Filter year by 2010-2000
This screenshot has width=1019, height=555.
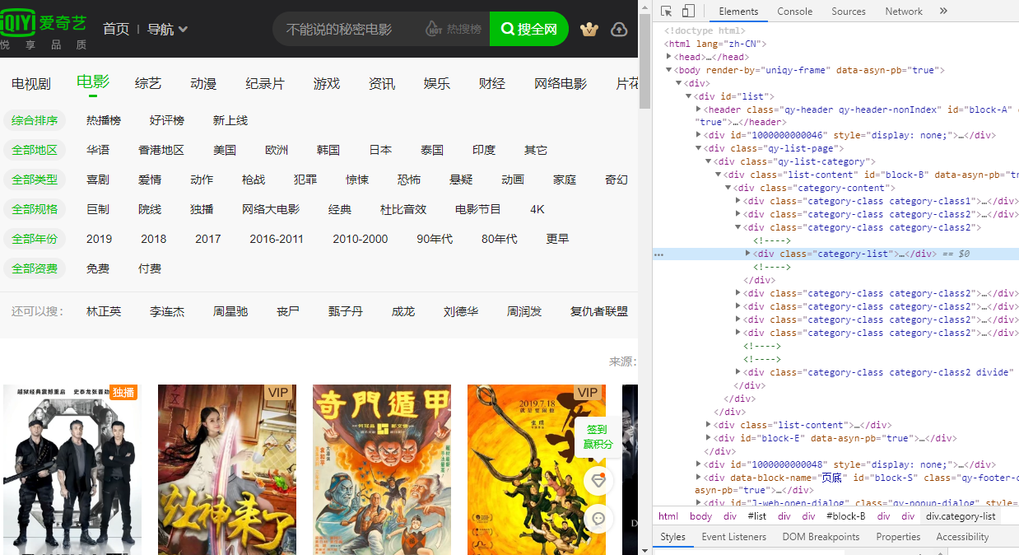coord(361,239)
